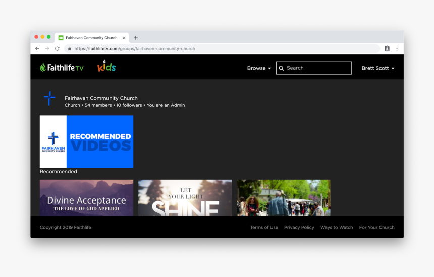Open the Brett Scott account menu
434x277 pixels.
point(378,68)
